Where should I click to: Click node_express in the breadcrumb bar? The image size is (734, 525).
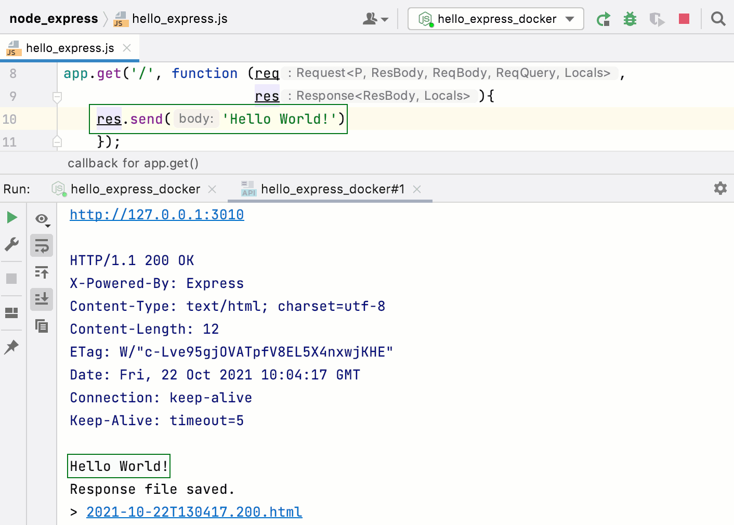[x=54, y=18]
